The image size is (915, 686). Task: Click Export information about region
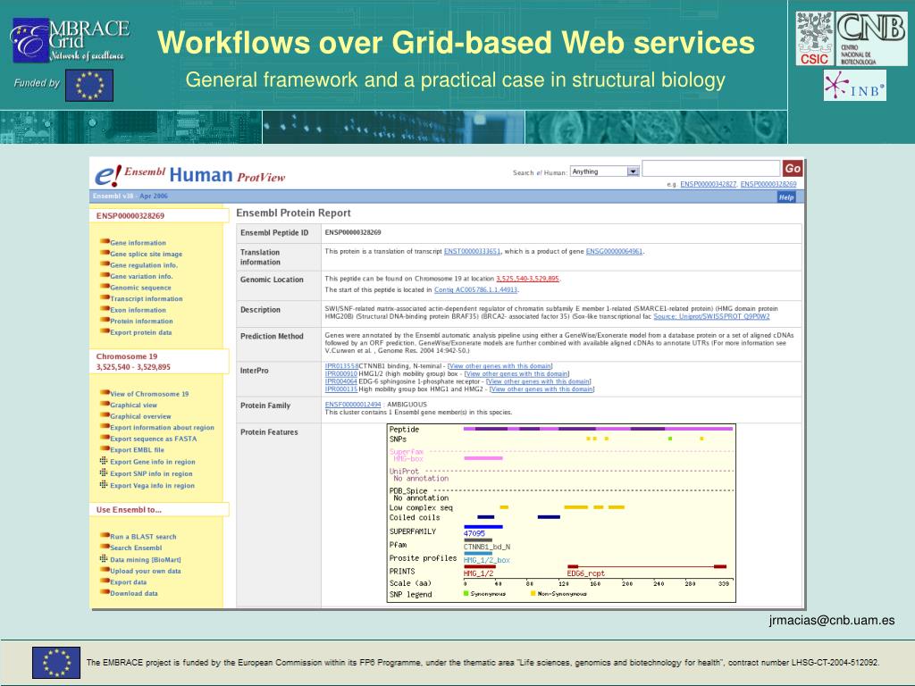[163, 428]
